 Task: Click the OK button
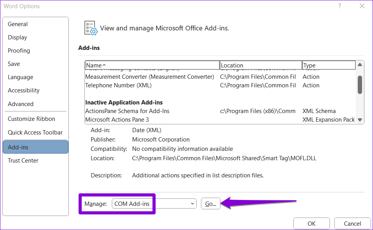pos(311,224)
